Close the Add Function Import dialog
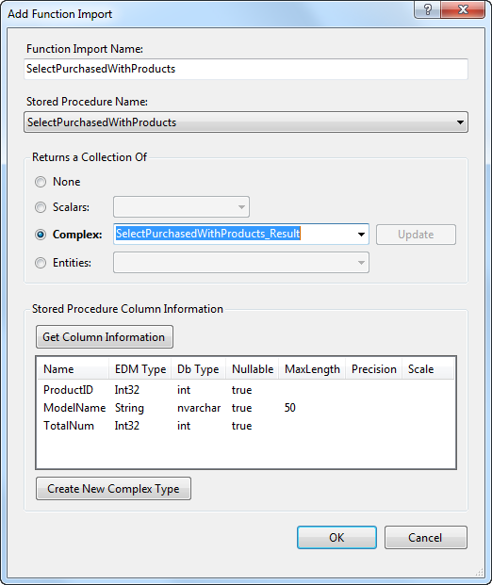This screenshot has height=585, width=492. 463,9
